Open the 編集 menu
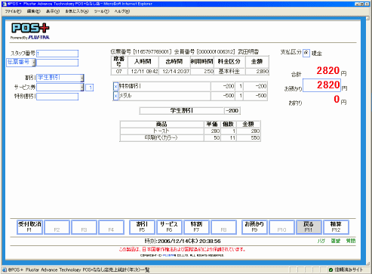372x274 pixels. click(x=33, y=11)
